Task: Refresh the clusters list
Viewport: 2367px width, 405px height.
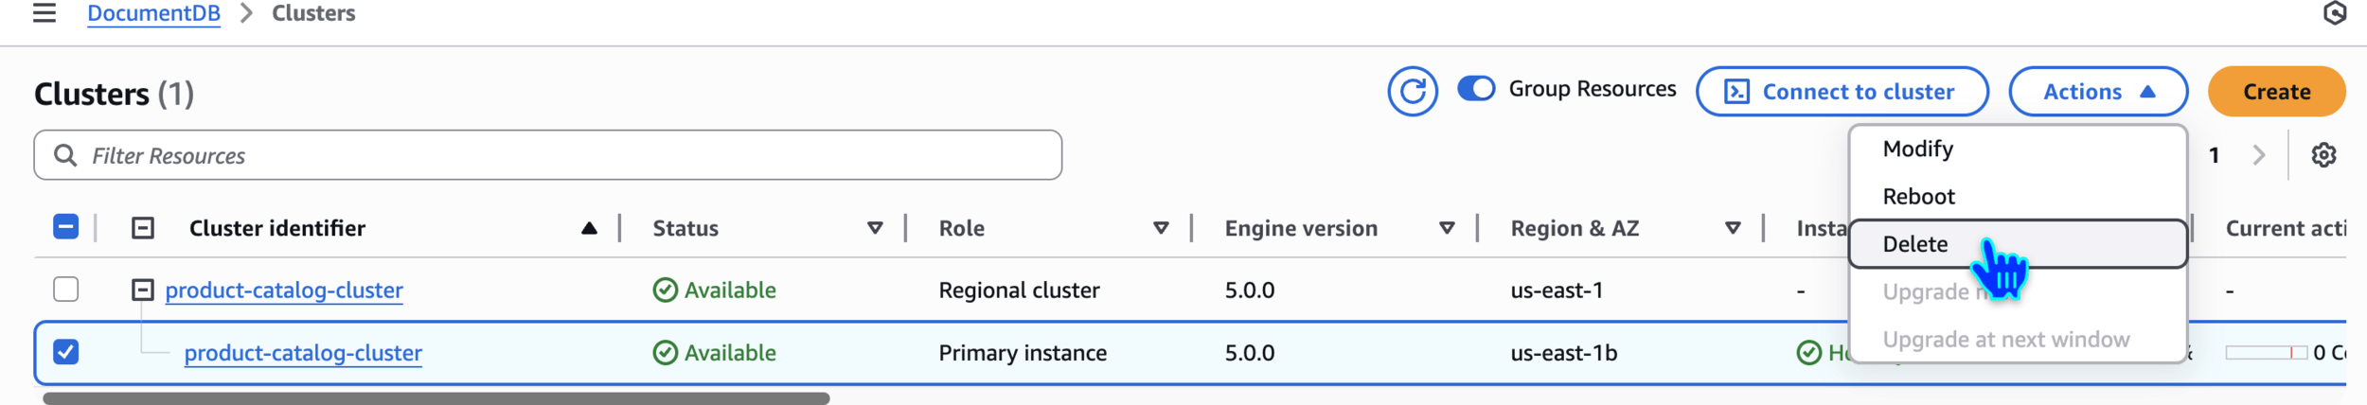Action: point(1413,92)
